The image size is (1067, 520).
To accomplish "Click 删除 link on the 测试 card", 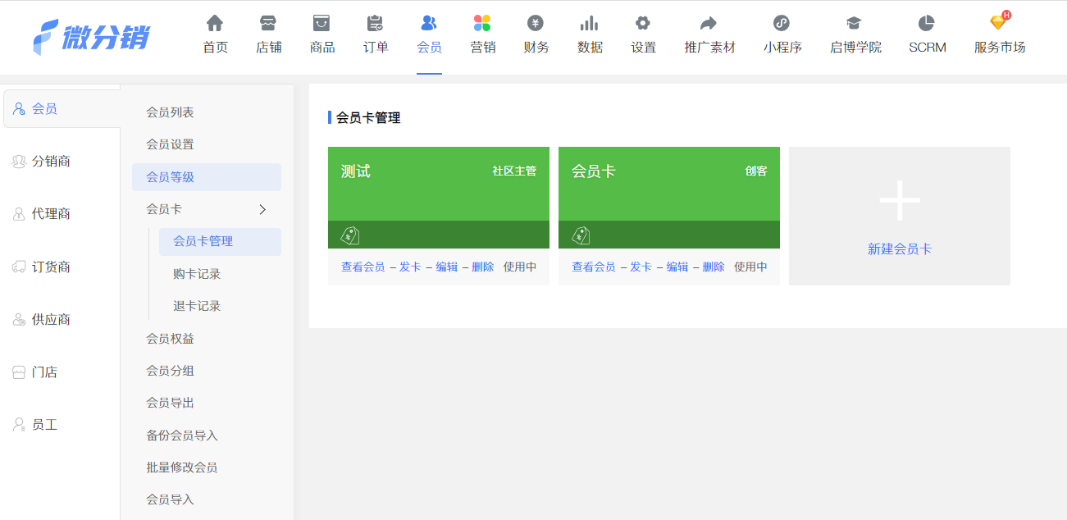I will pyautogui.click(x=483, y=267).
